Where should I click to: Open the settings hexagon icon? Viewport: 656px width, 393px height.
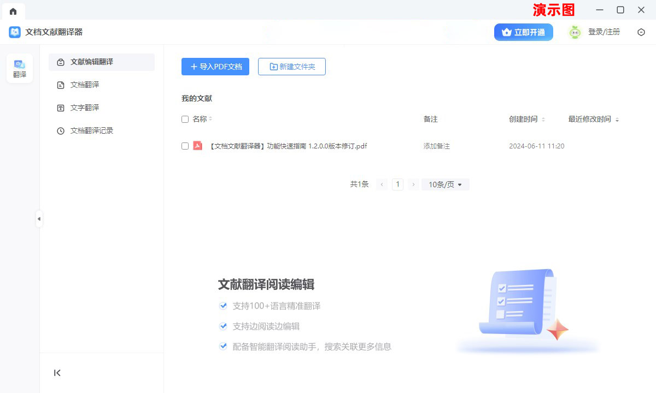641,32
